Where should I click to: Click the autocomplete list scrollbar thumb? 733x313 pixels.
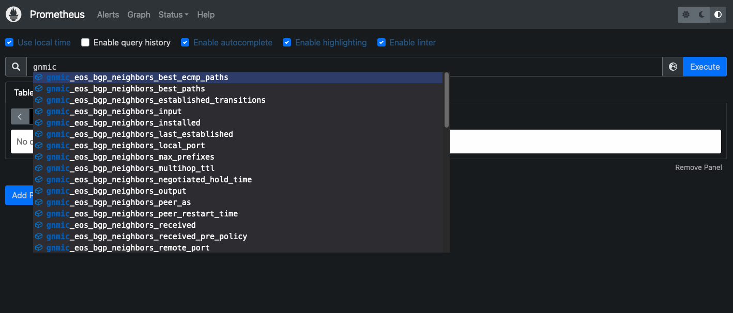tap(447, 100)
